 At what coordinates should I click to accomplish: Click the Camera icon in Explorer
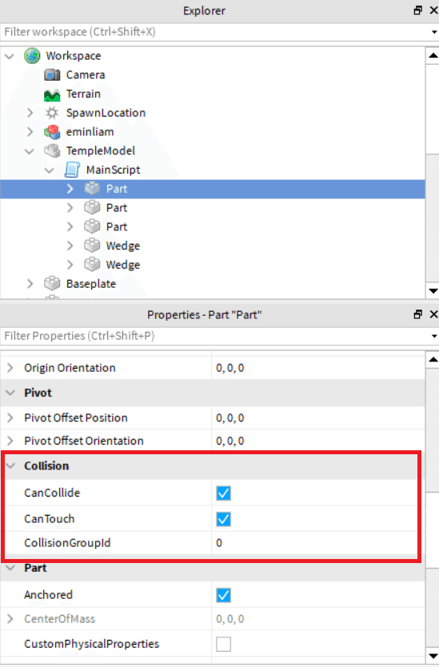(52, 75)
